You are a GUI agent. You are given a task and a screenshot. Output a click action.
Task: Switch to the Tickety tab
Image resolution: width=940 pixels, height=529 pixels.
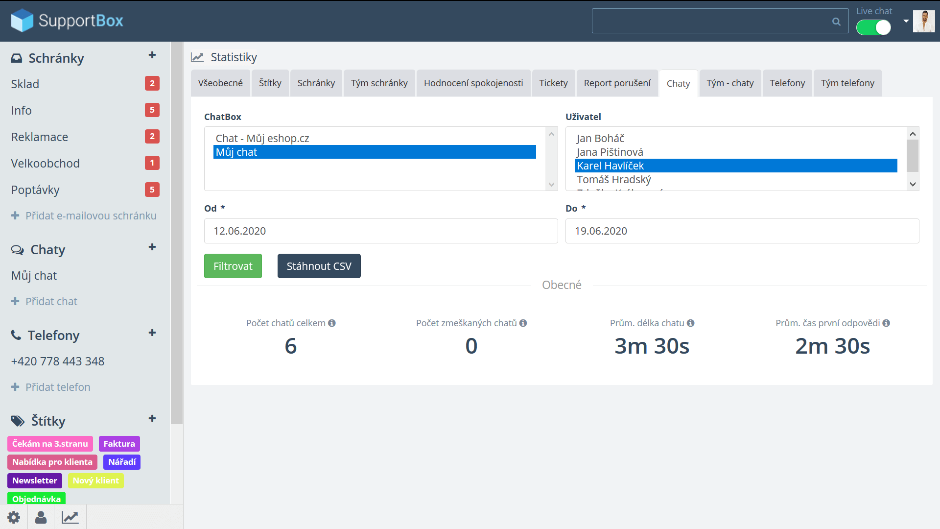(553, 83)
